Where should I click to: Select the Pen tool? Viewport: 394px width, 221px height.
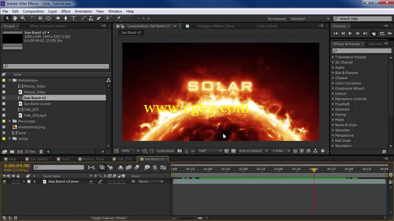66,18
